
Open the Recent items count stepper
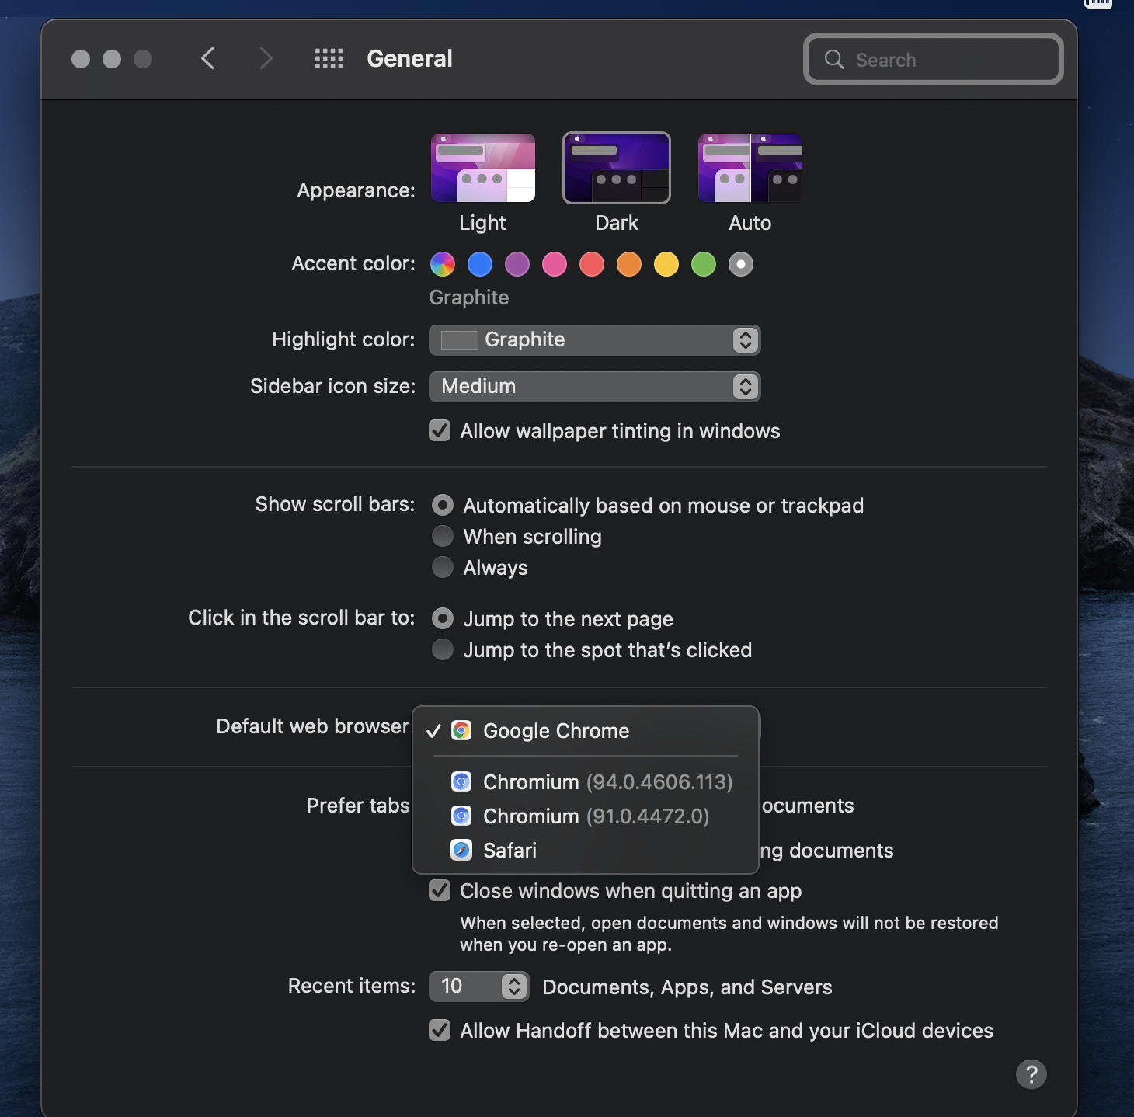(x=479, y=987)
